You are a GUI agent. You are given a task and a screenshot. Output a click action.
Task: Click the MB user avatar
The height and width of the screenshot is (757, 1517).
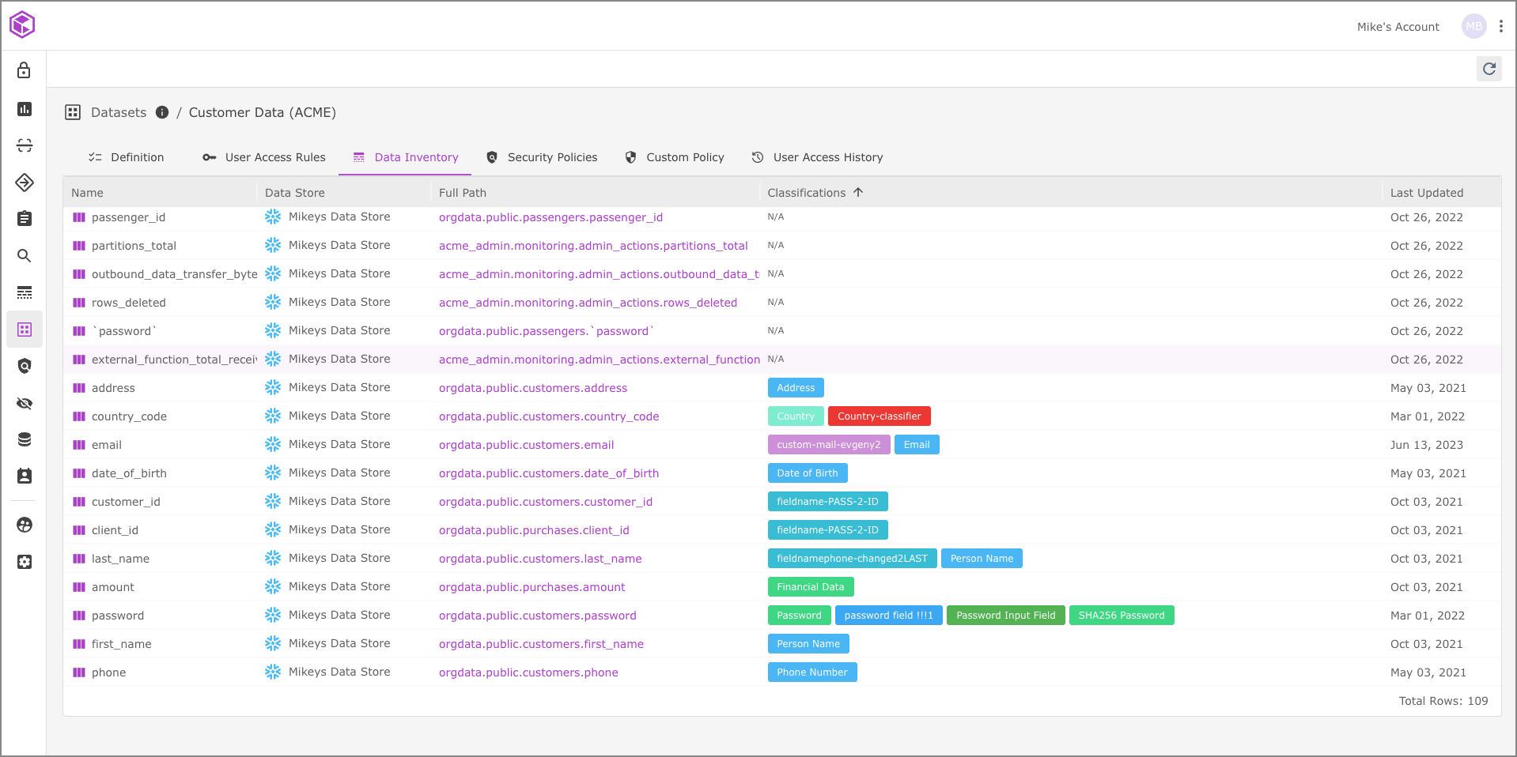pyautogui.click(x=1473, y=26)
